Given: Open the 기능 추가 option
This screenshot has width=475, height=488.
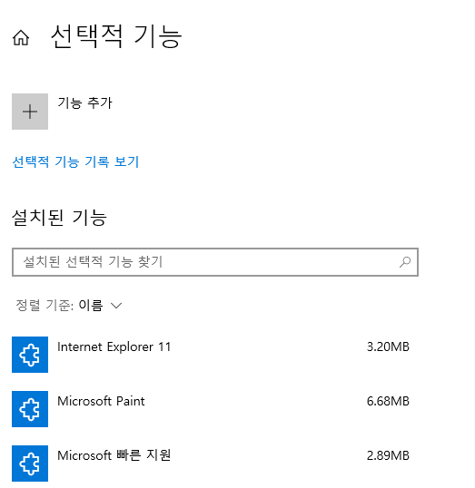Looking at the screenshot, I should pyautogui.click(x=84, y=103).
